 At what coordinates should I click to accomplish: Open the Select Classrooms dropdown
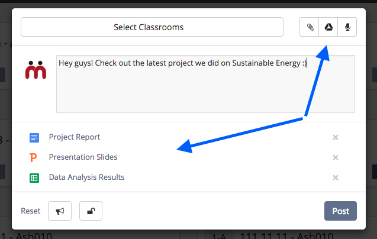pos(152,27)
